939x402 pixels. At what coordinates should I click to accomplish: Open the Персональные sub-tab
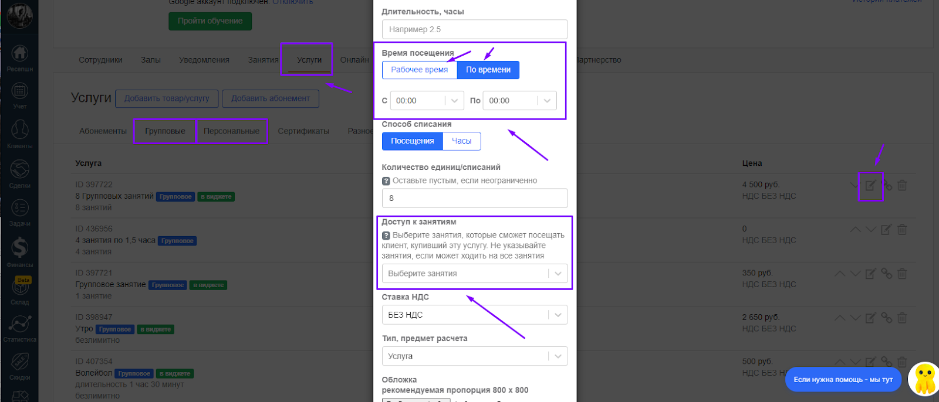click(x=231, y=131)
